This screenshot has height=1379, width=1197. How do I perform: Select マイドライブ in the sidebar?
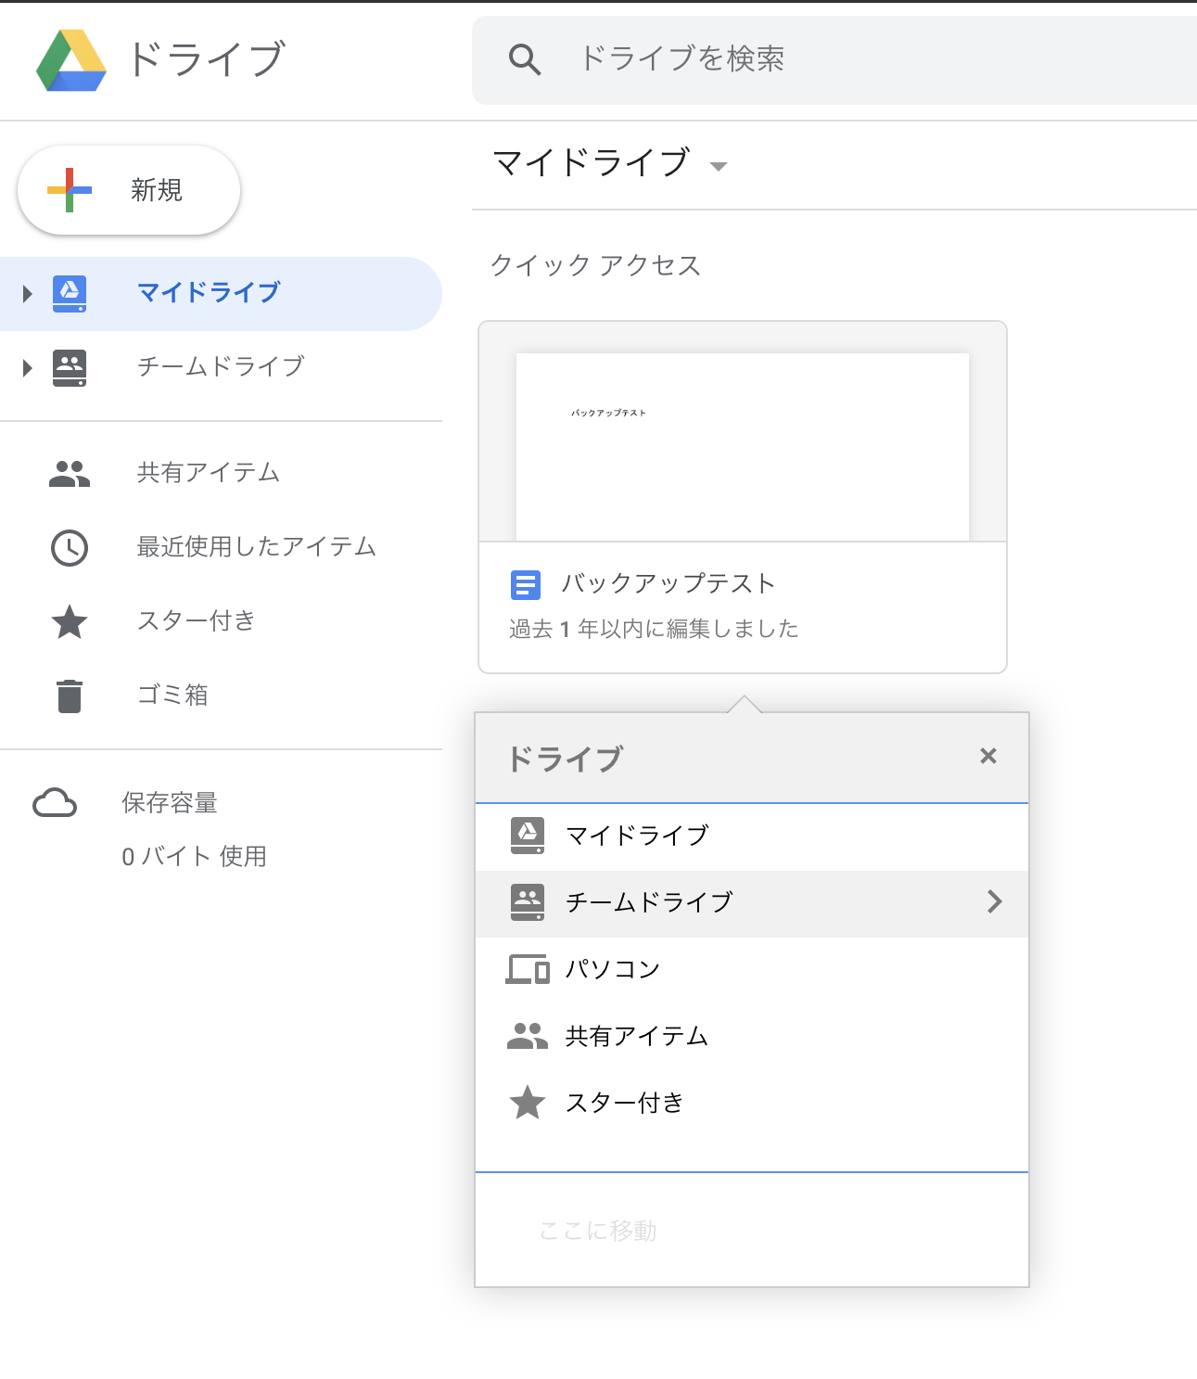(221, 294)
